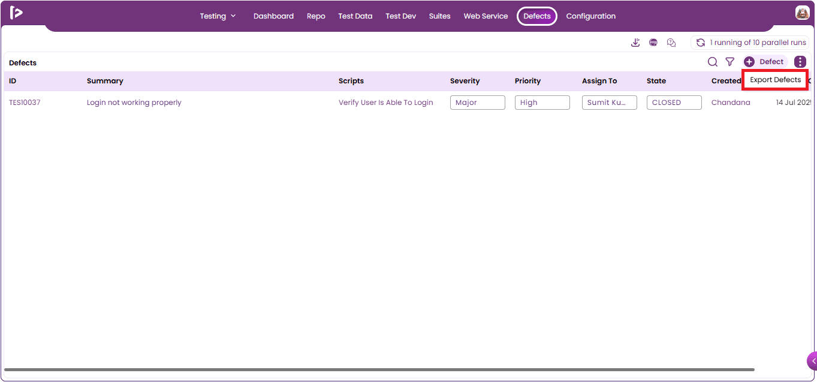Open script 'Verify User Is Able To Login'

pyautogui.click(x=386, y=103)
